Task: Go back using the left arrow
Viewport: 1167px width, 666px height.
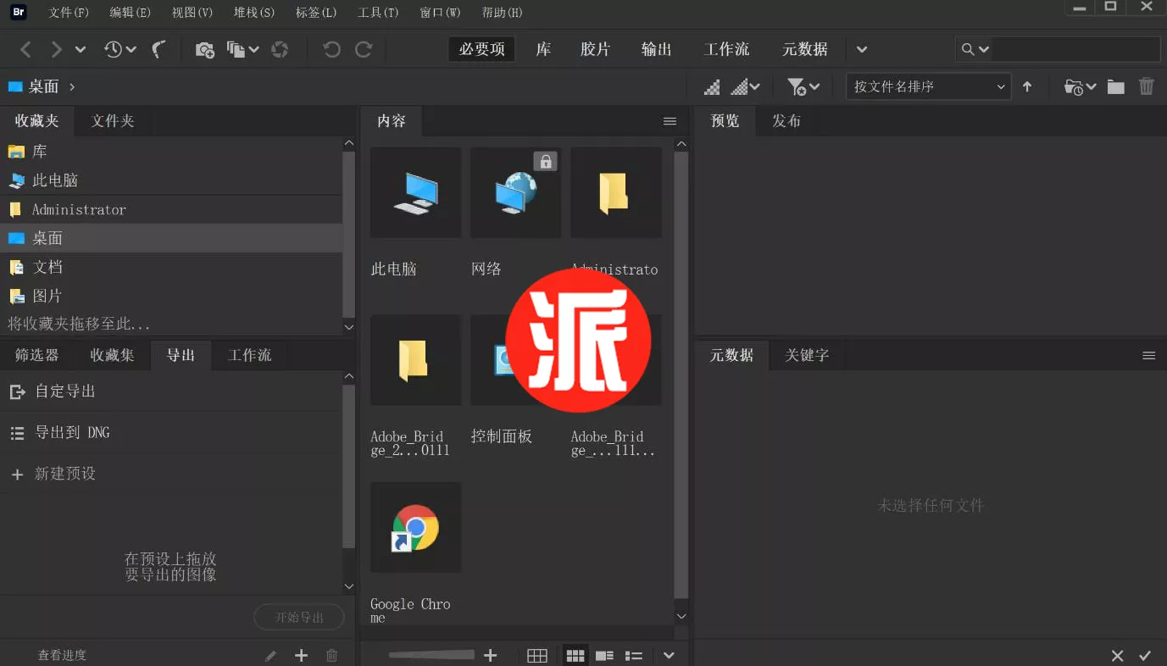Action: click(x=26, y=50)
